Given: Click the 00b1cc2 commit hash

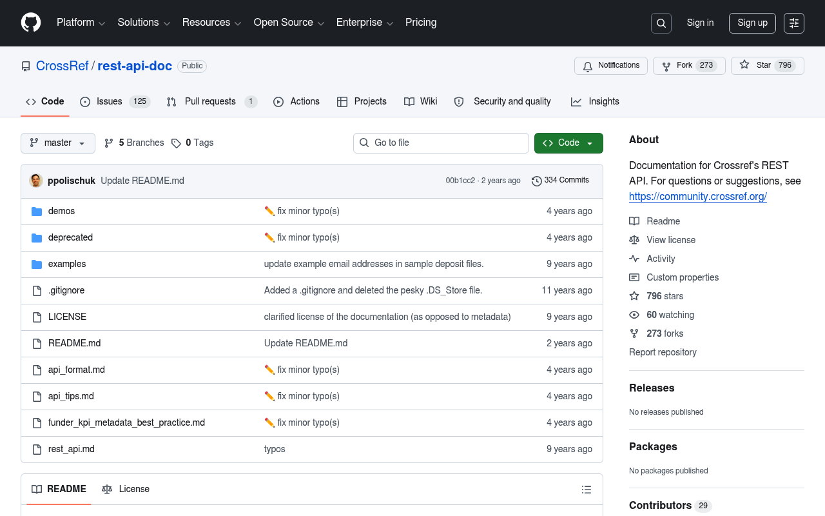Looking at the screenshot, I should pyautogui.click(x=460, y=181).
